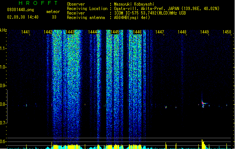Click the Receiving antenna label
The height and width of the screenshot is (149, 235).
86,18
